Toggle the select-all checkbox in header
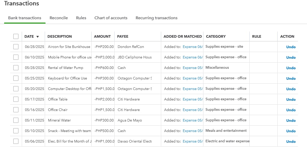The width and height of the screenshot is (307, 151). coord(16,36)
